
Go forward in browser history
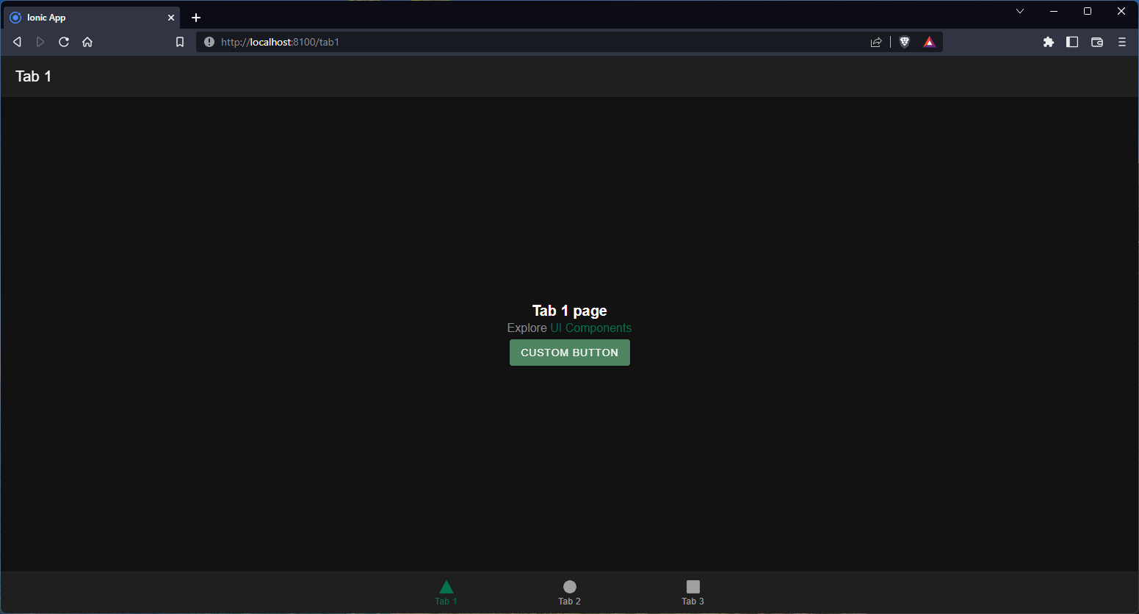tap(40, 42)
